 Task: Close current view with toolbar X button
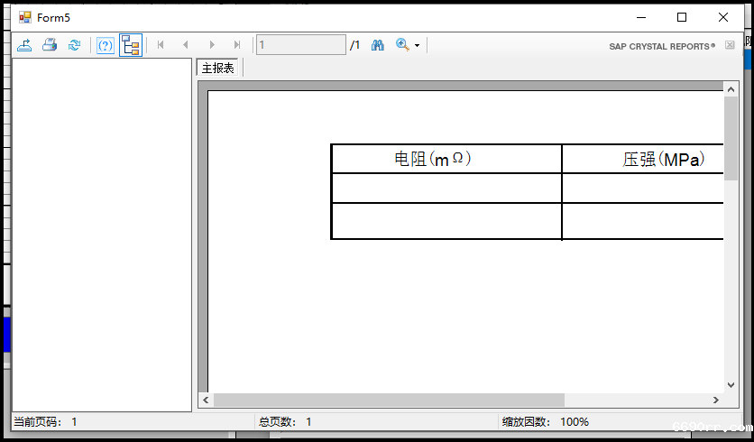click(x=730, y=45)
